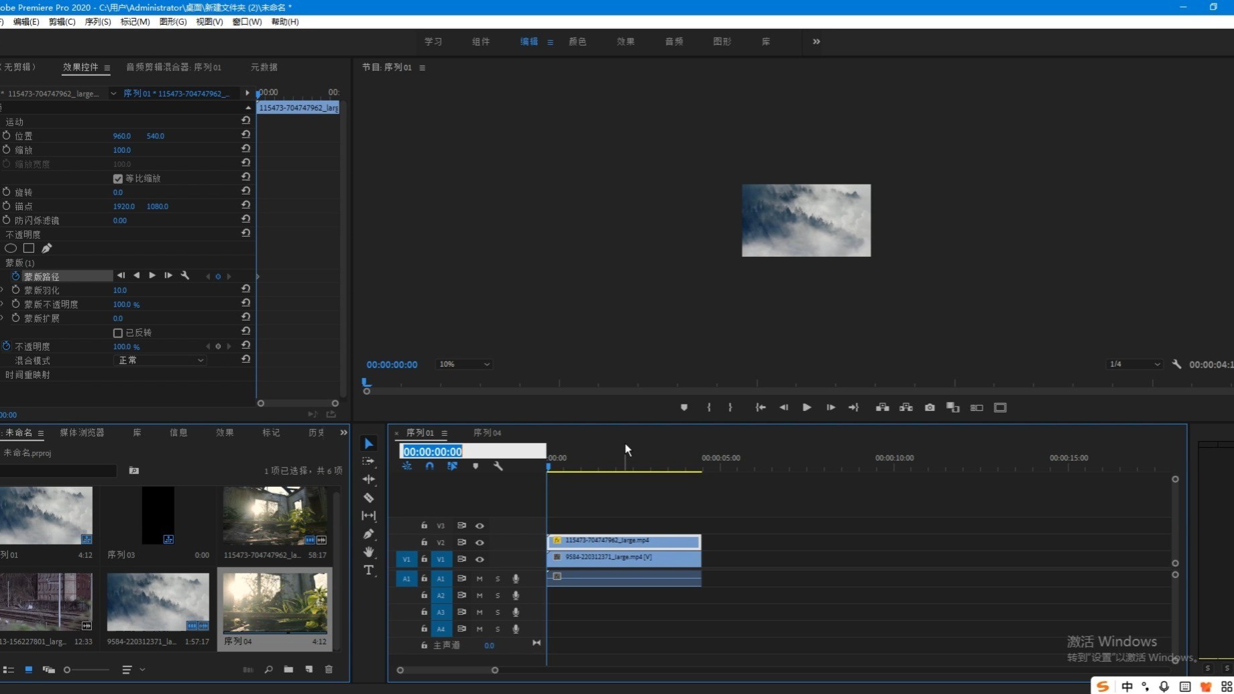Click the Export Frame camera icon
This screenshot has width=1234, height=694.
pos(930,408)
